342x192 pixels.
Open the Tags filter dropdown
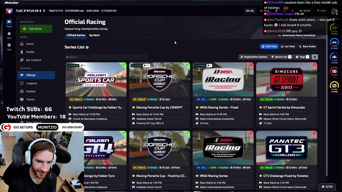click(302, 57)
